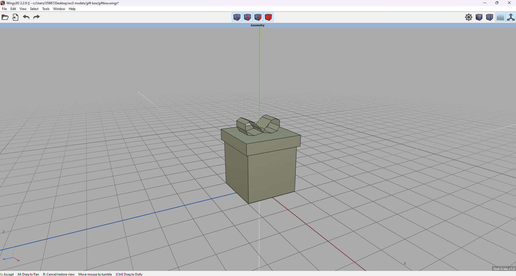Select Edge selection mode cube

(x=248, y=17)
